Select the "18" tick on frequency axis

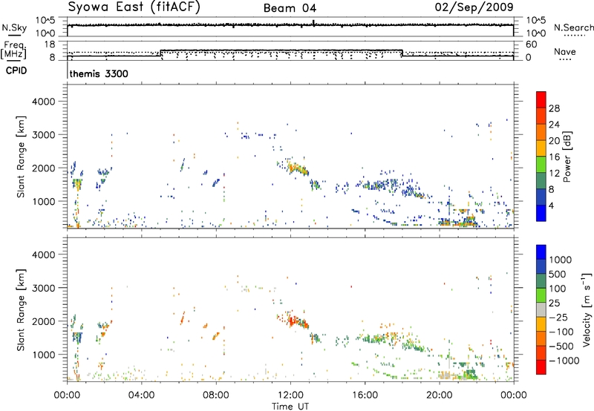(x=50, y=45)
